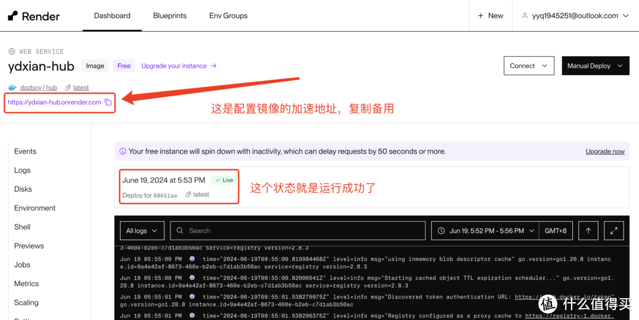The height and width of the screenshot is (320, 639).
Task: Open the Connect dropdown
Action: [x=529, y=66]
